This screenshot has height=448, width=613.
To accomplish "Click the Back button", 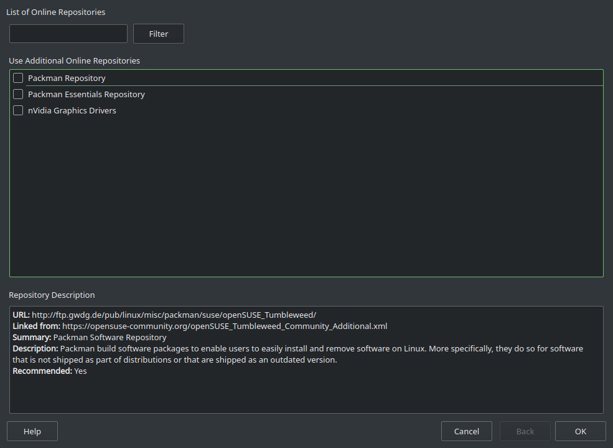I will pos(525,431).
